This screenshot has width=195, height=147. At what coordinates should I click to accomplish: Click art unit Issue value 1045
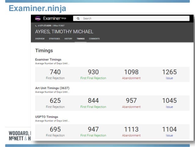(x=169, y=101)
